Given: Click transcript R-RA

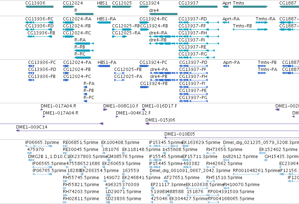Looking at the screenshot, I should (84, 44).
